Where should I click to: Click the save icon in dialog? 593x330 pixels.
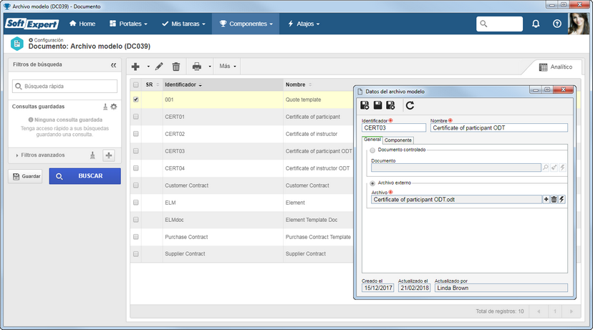point(377,105)
